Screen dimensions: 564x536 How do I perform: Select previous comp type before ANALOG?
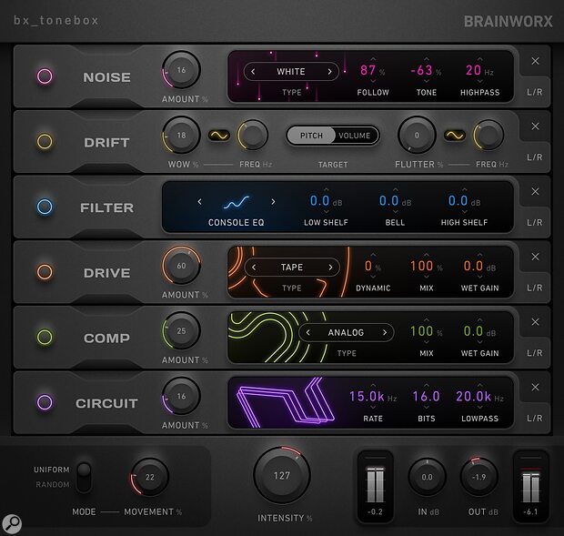coord(307,333)
